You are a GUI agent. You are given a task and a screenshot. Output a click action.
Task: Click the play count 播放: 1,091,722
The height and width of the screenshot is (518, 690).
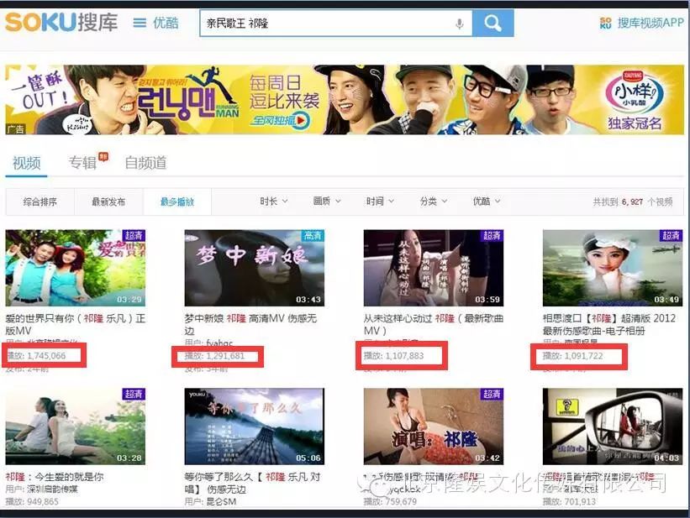573,356
